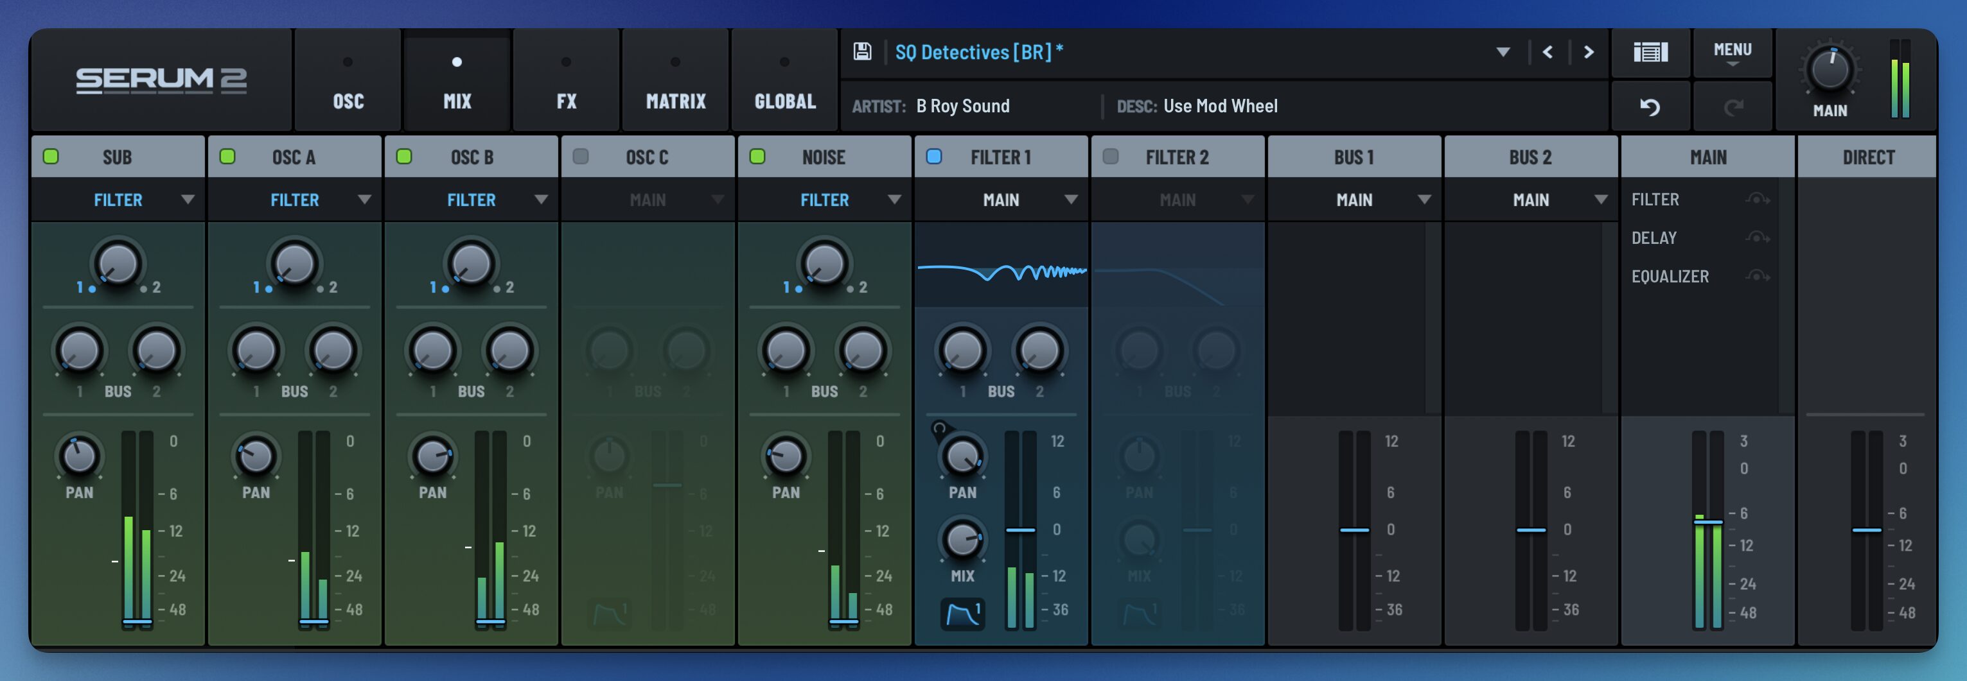1967x681 pixels.
Task: Open the BUS 2 MAIN routing dropdown
Action: click(1531, 200)
